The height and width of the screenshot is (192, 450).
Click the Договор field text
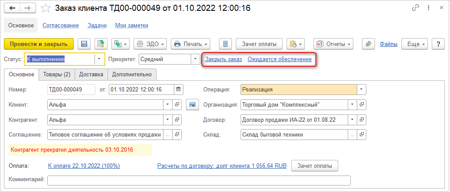tap(294, 119)
